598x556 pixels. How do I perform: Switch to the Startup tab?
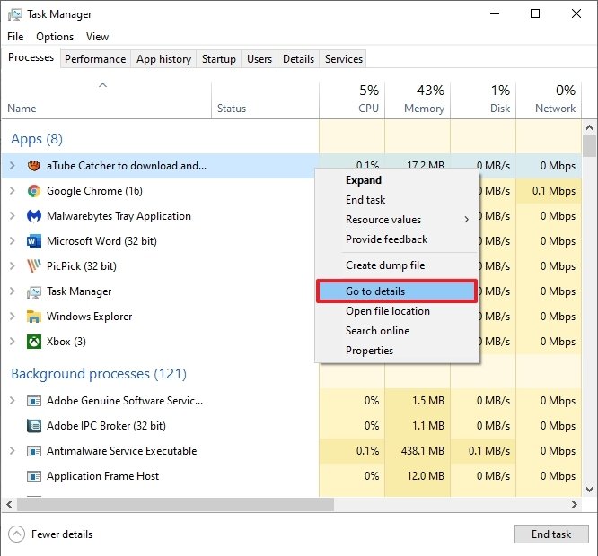pos(219,59)
